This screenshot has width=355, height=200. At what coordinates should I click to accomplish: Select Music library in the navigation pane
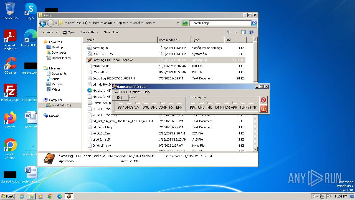click(55, 79)
